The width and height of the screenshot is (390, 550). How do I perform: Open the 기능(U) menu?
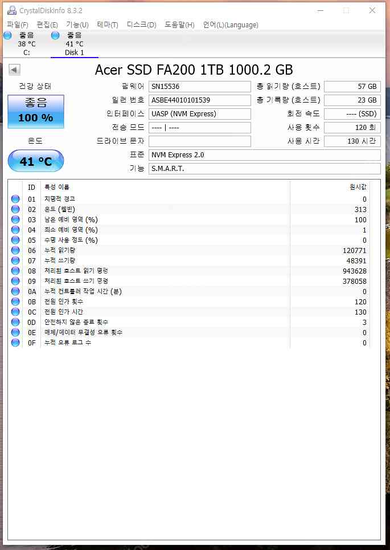coord(77,25)
